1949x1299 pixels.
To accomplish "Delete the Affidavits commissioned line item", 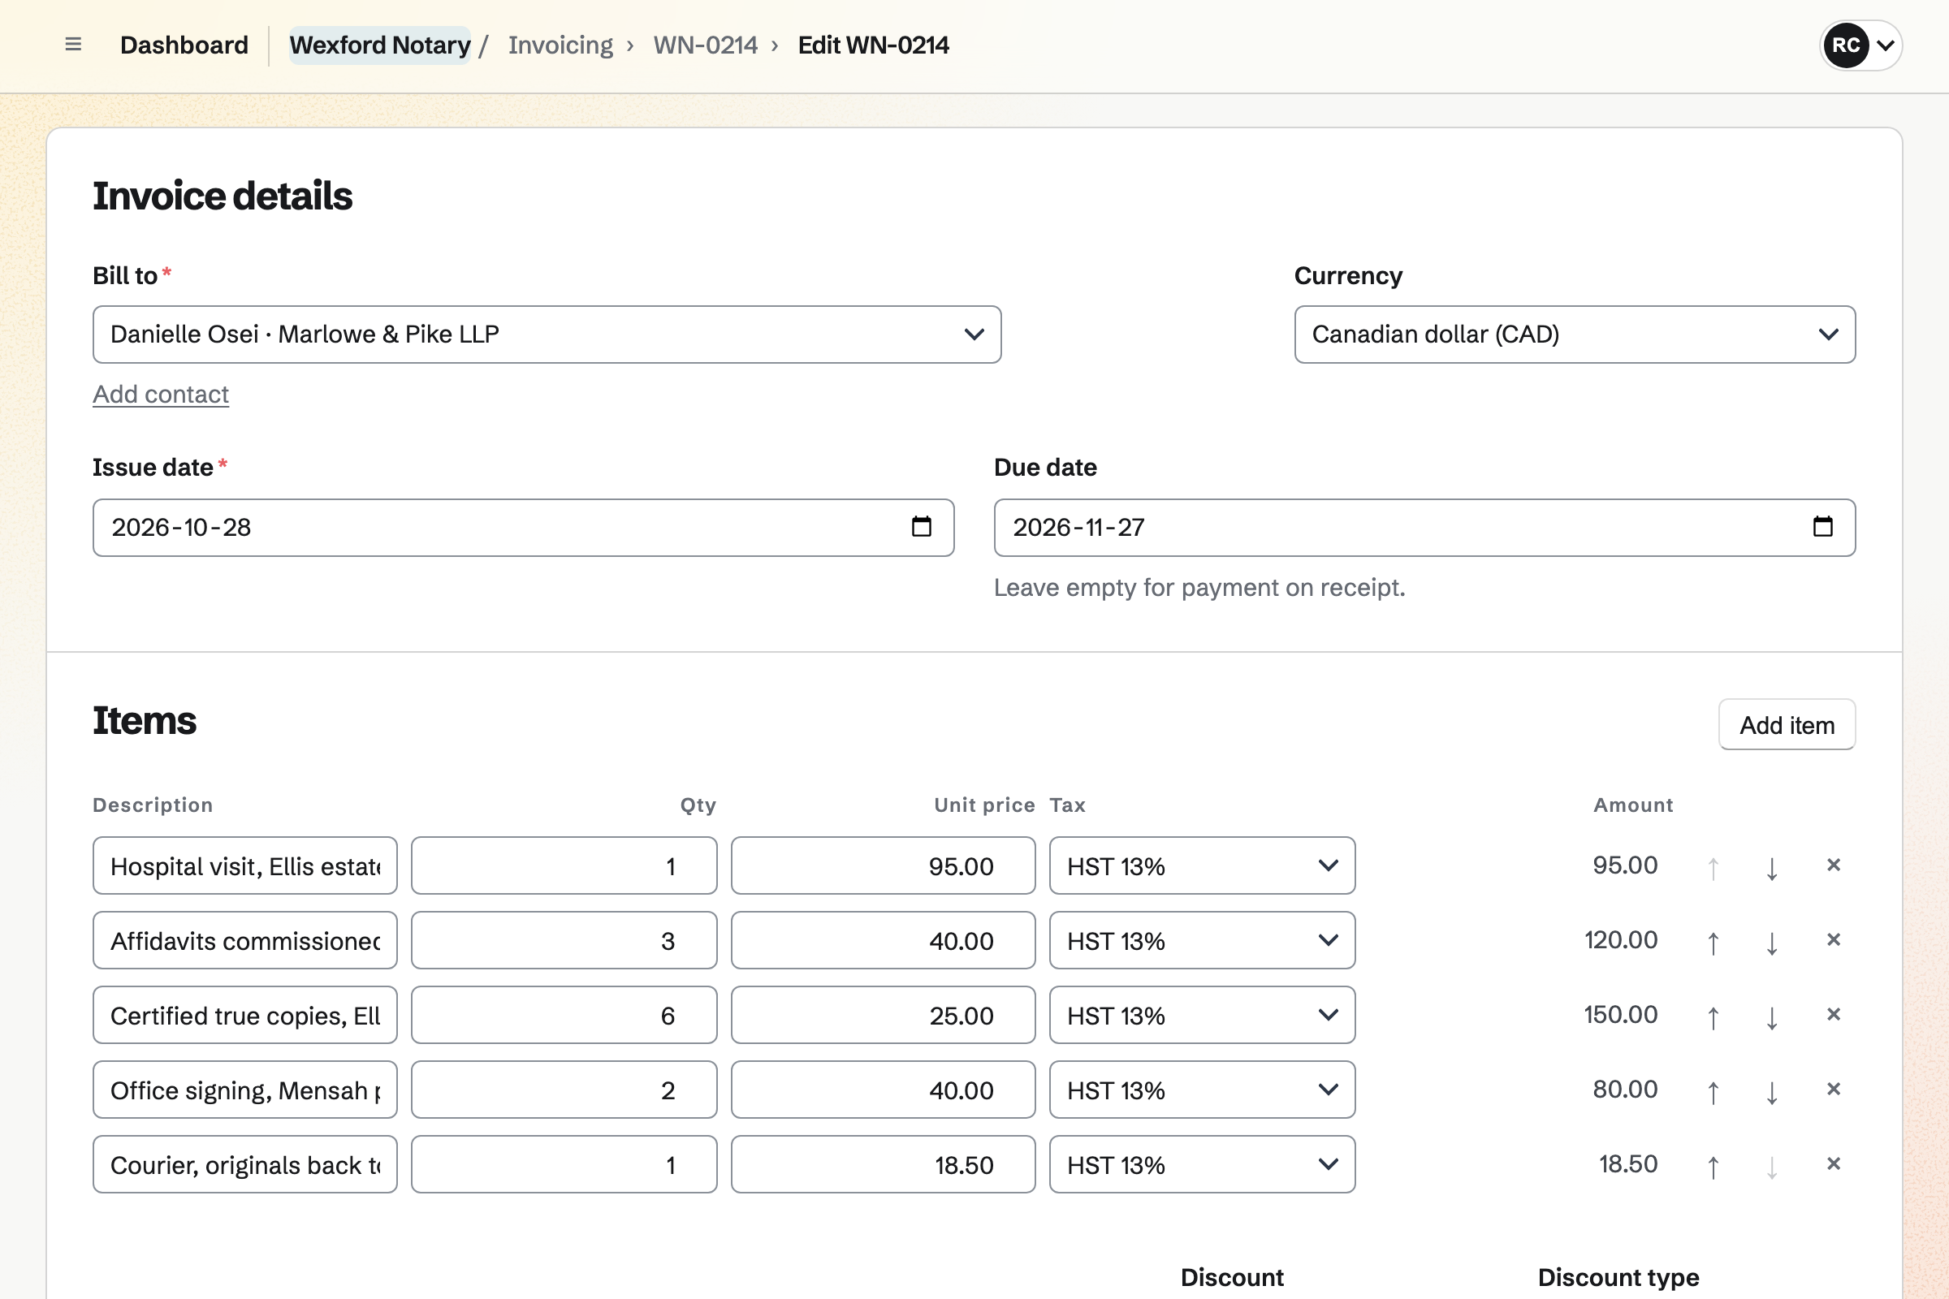I will (1833, 940).
